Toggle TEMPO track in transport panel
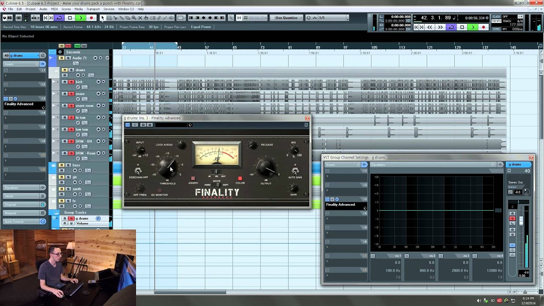 tap(496, 21)
